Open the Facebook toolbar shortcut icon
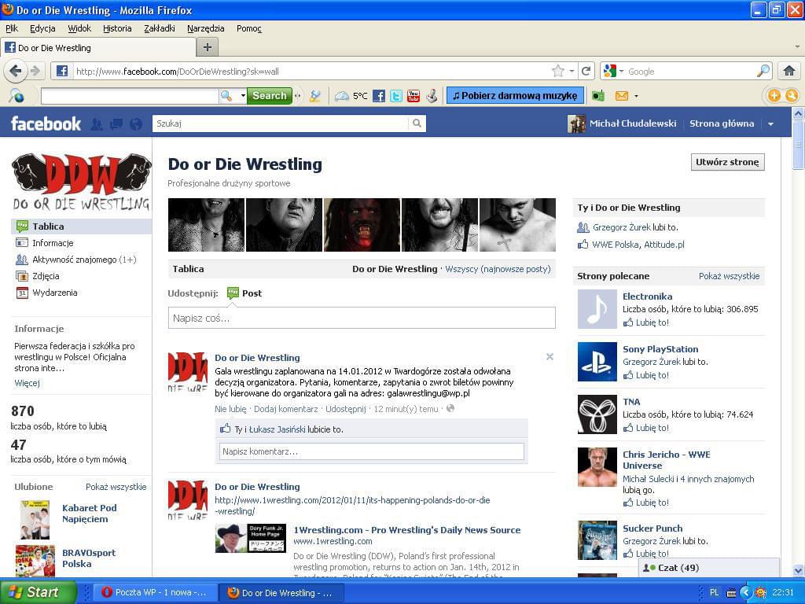Screen dimensions: 805x604 [x=378, y=96]
